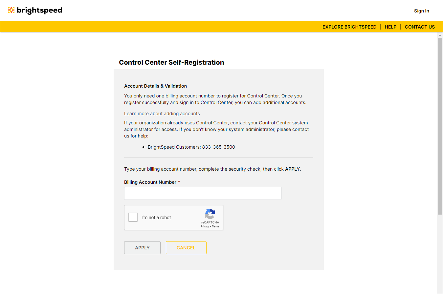Image resolution: width=443 pixels, height=294 pixels.
Task: Open the Sign In link
Action: click(421, 11)
